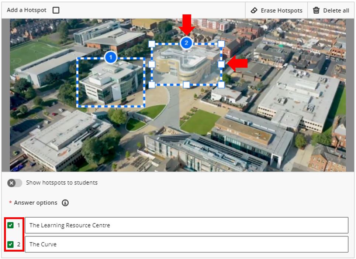Select hotspot marker number 2
356x259 pixels.
(x=186, y=43)
